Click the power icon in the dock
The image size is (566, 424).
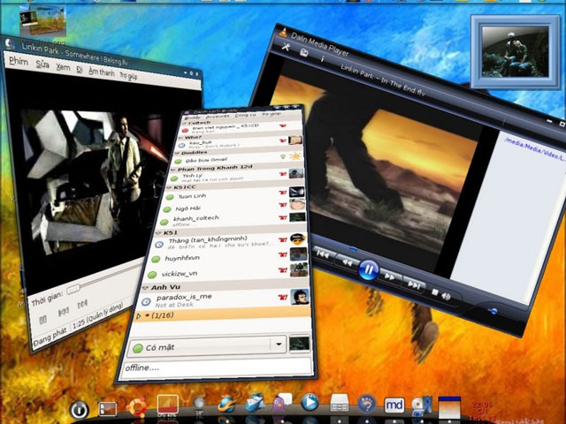80,409
